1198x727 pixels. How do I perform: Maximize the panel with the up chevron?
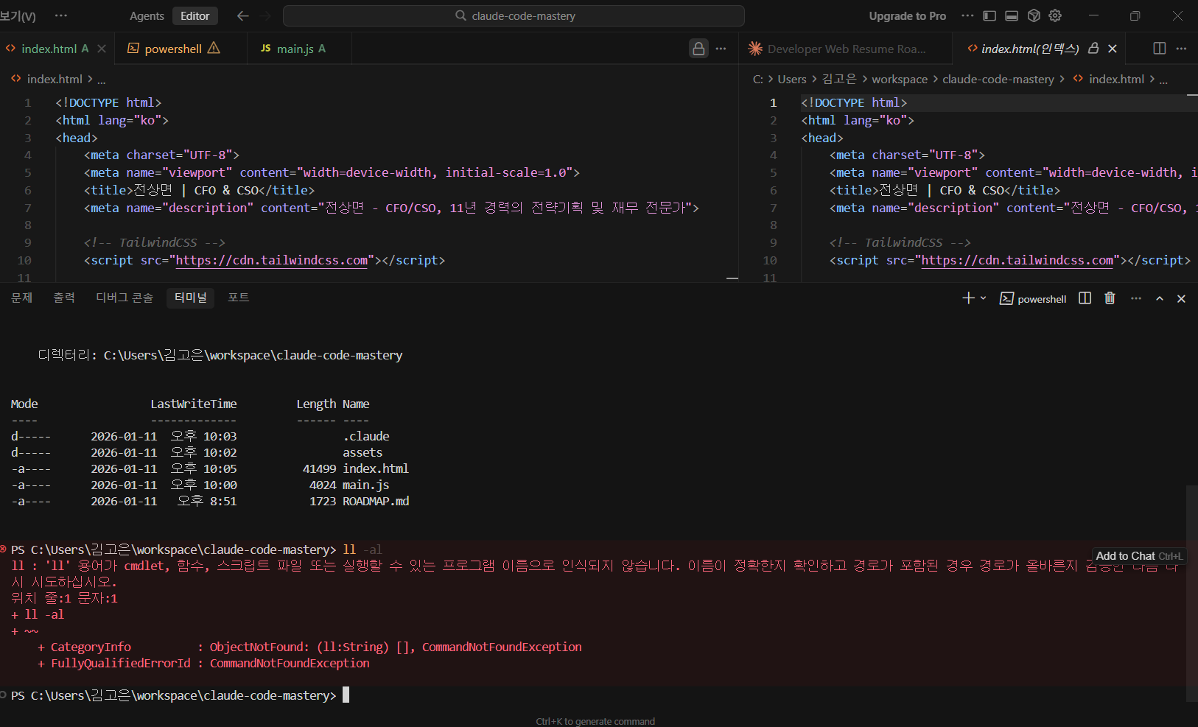point(1160,298)
